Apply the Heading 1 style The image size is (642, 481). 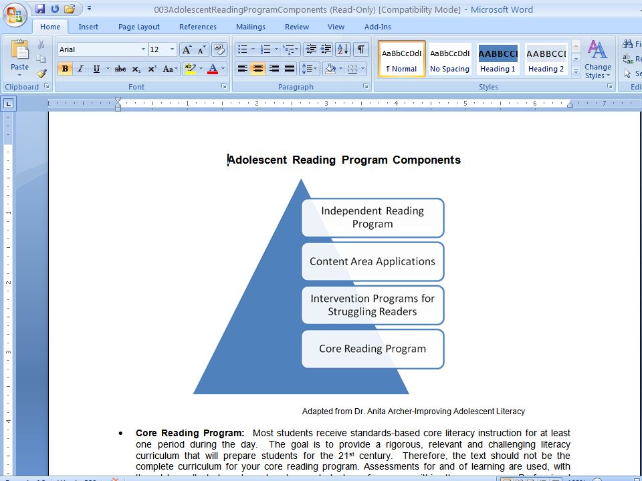point(498,59)
